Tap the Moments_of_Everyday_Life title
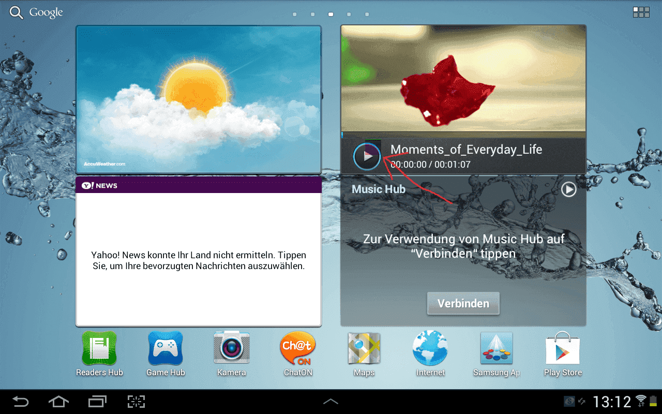 (x=467, y=150)
